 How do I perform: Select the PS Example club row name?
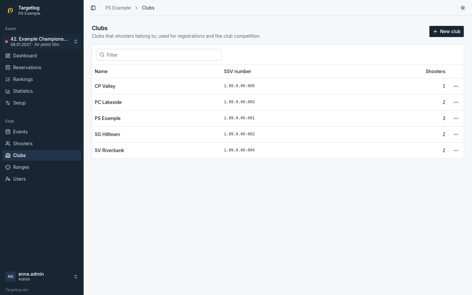[108, 118]
